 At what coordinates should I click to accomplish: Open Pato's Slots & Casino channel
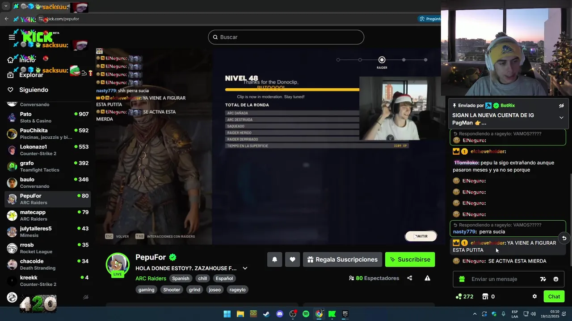pos(47,117)
